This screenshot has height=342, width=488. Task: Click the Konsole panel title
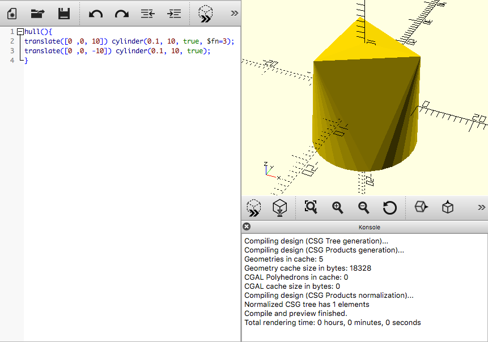[x=369, y=227]
